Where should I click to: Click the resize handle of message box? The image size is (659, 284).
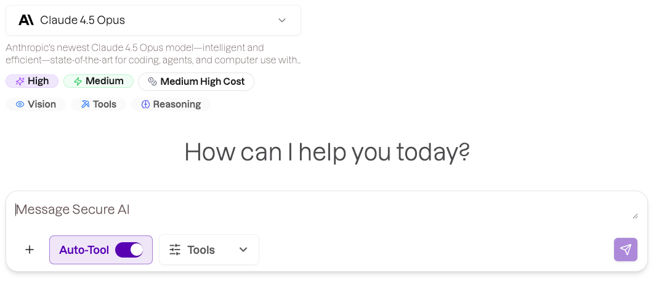click(635, 216)
